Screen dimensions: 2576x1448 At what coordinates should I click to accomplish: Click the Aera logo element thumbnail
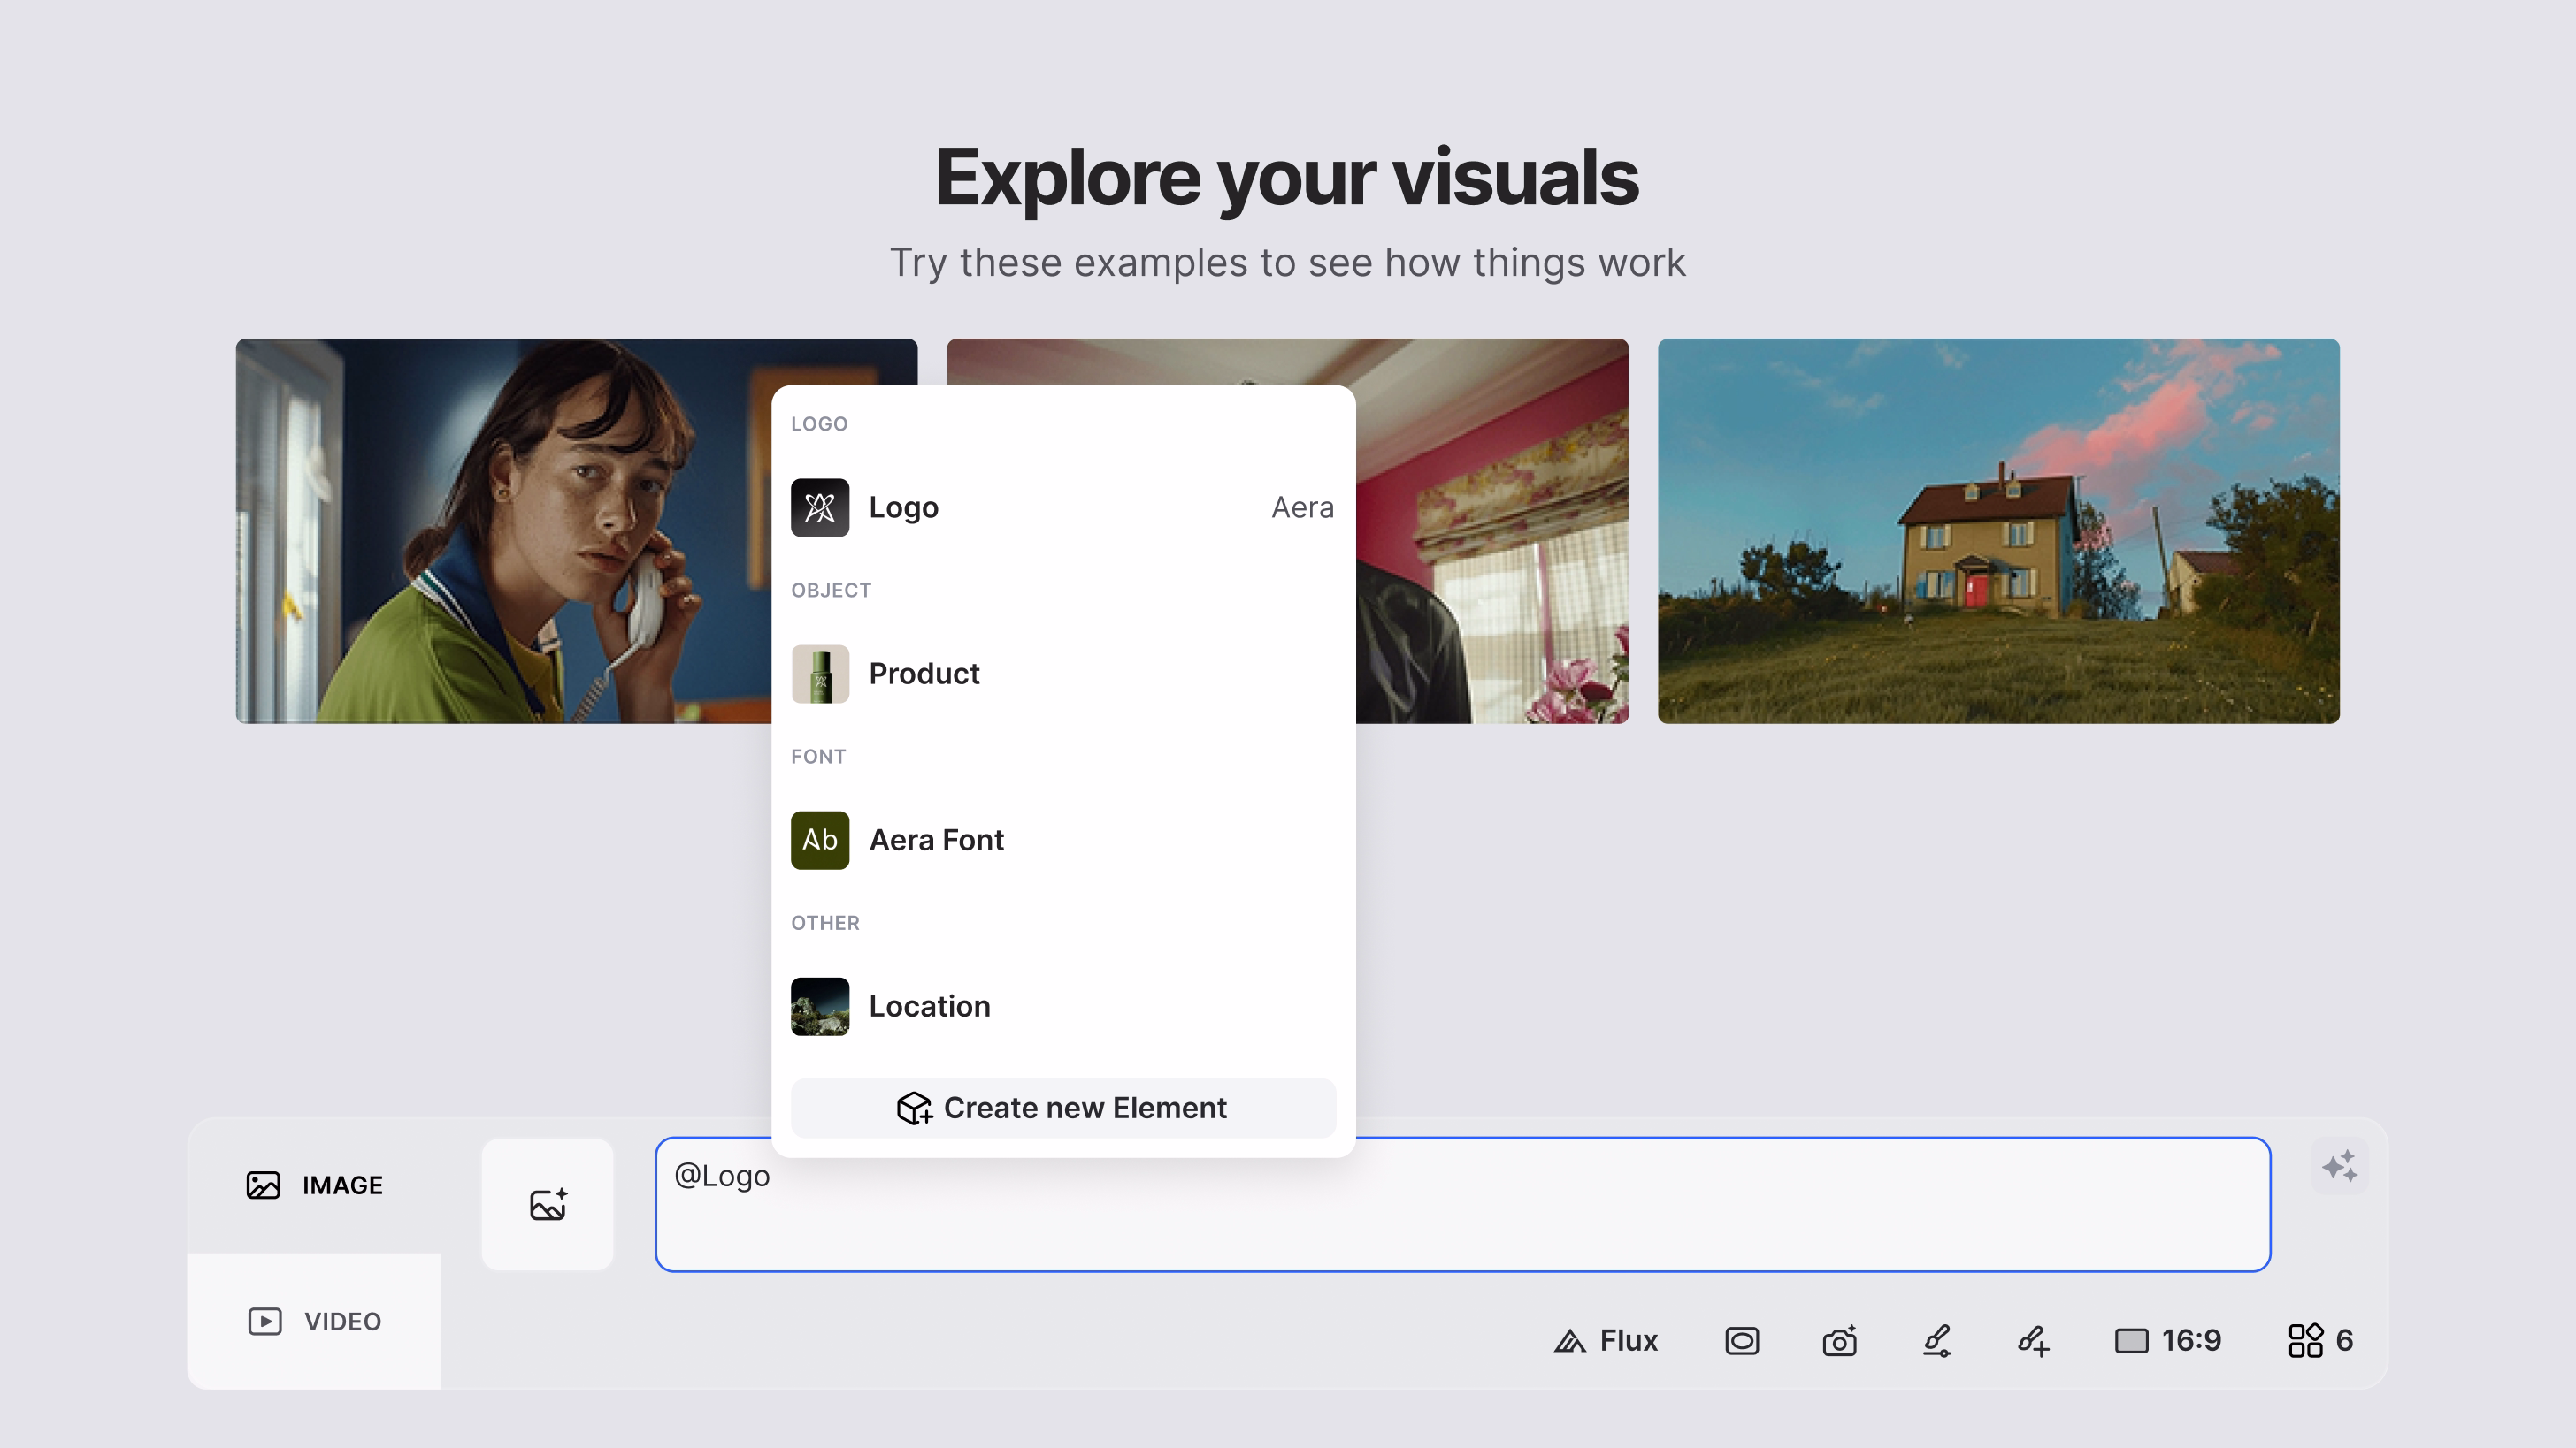819,507
